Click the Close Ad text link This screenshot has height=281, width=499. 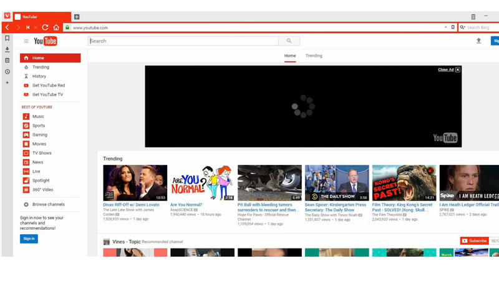[445, 70]
